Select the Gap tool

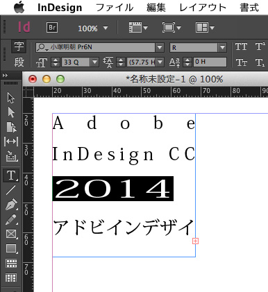coord(11,141)
